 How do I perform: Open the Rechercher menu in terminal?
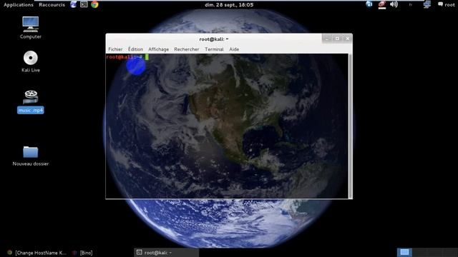187,49
